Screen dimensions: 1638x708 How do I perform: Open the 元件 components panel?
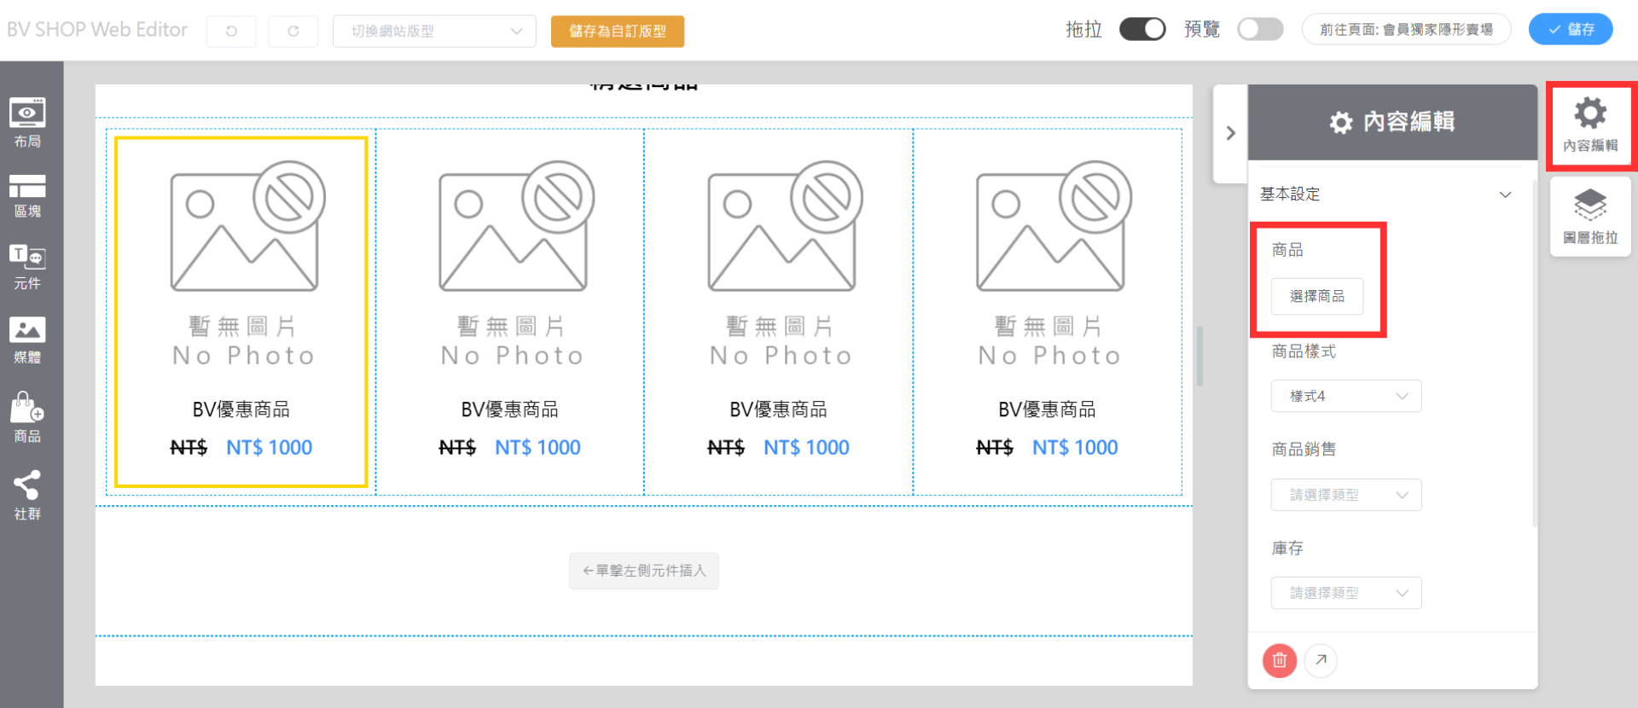tap(27, 268)
